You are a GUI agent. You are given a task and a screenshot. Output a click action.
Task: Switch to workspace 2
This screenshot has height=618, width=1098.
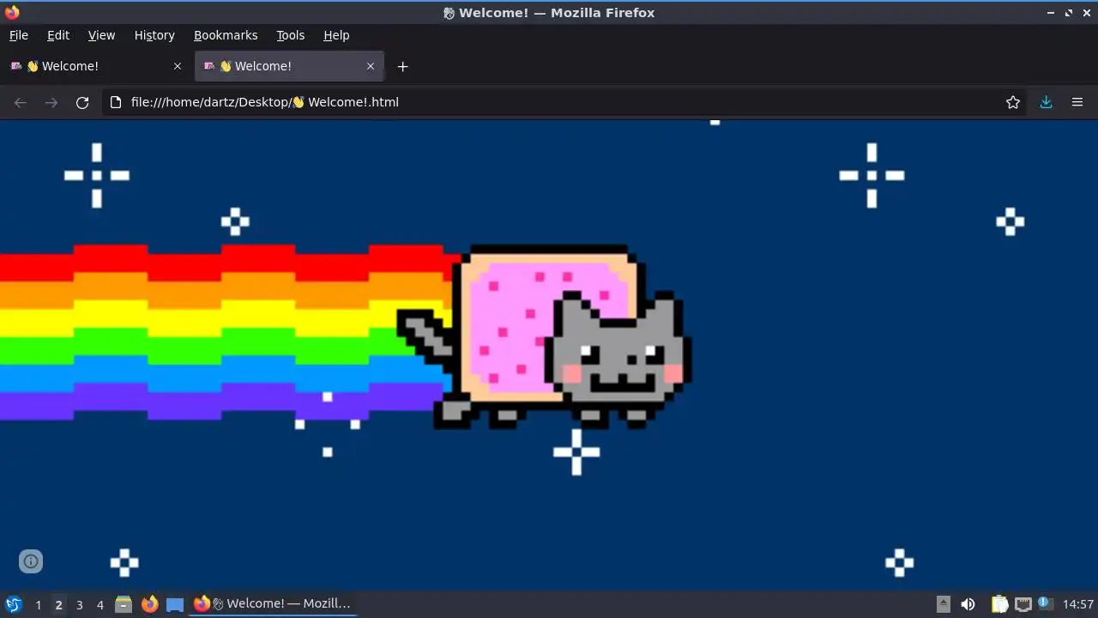[x=58, y=604]
